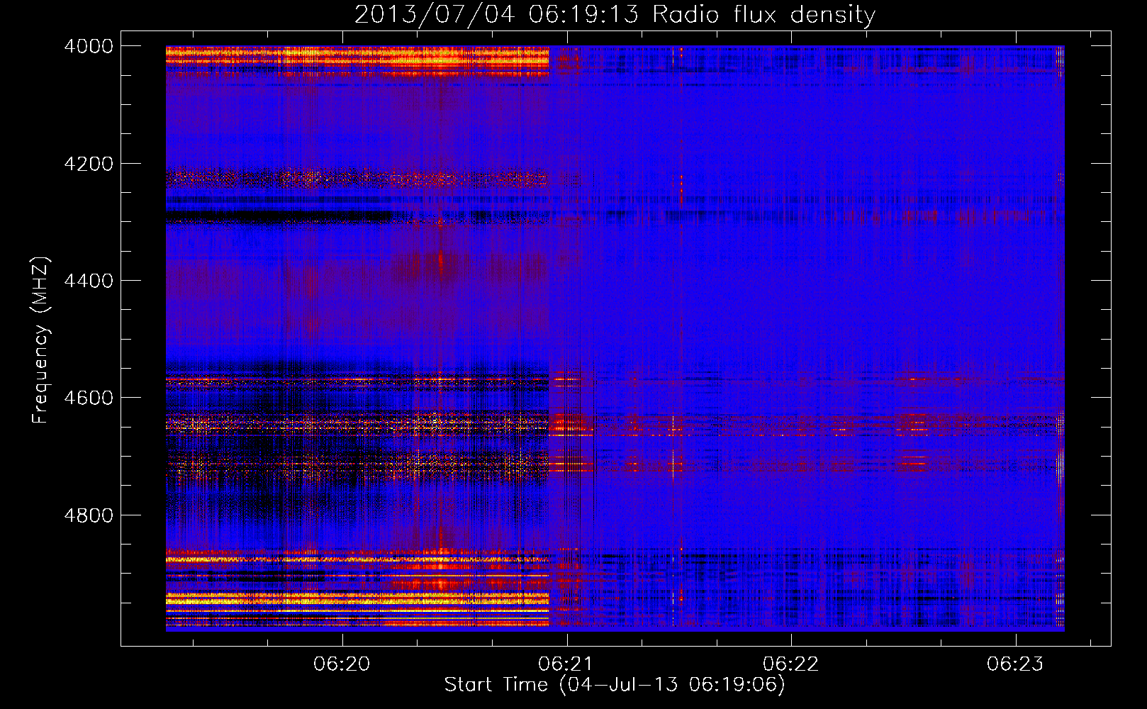
Task: Click the 06:21 time tick label
Action: (566, 664)
